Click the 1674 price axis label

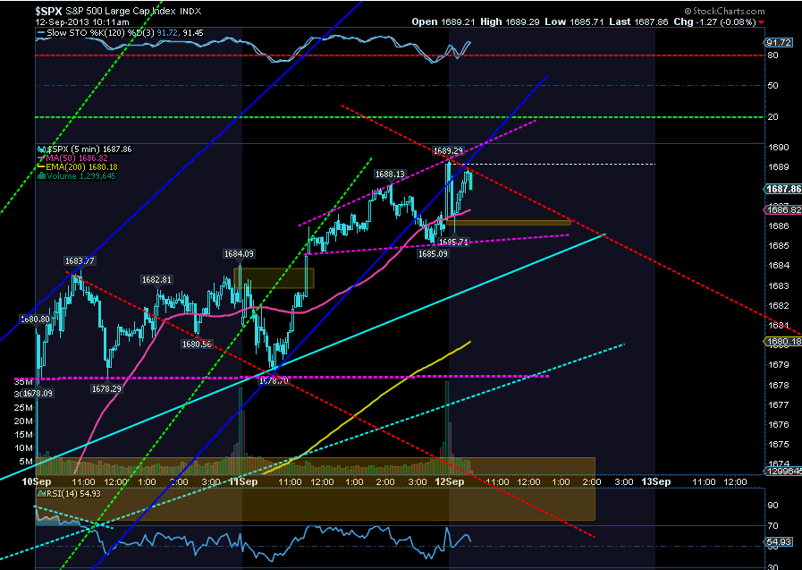pos(778,464)
